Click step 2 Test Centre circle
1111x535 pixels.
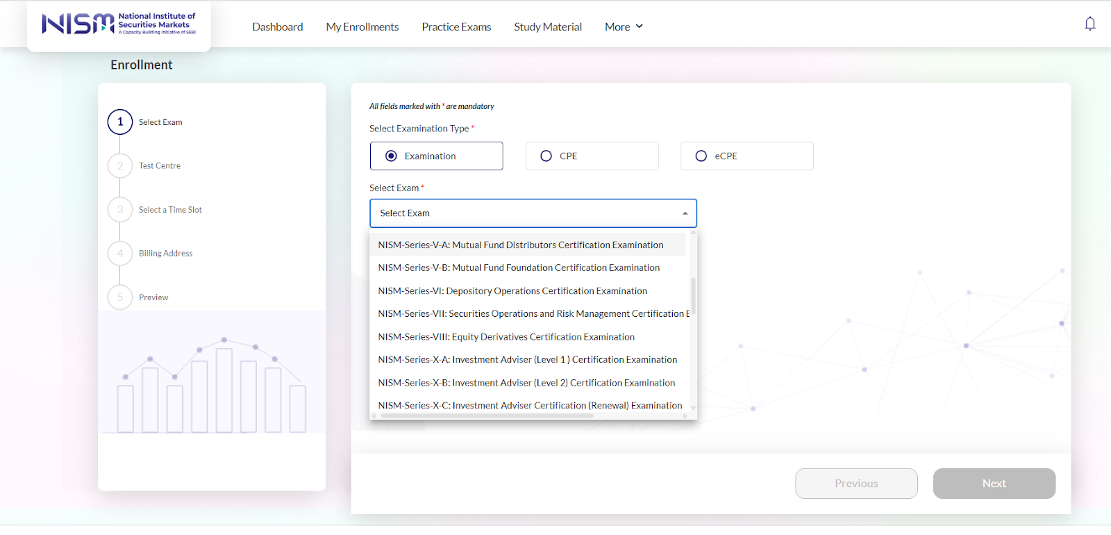tap(120, 165)
